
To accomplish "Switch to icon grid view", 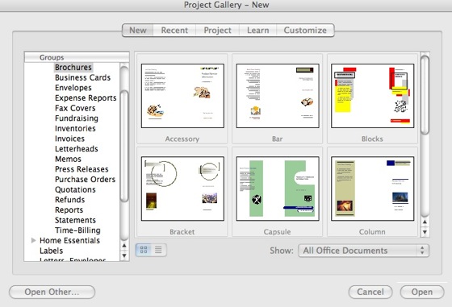I will [144, 250].
